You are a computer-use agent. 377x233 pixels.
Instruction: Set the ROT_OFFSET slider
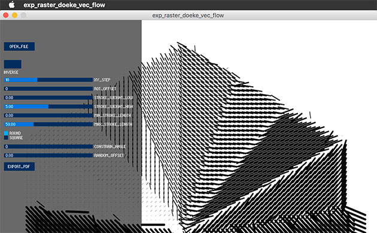[48, 89]
